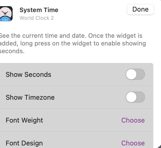This screenshot has width=161, height=148.
Task: Select the "Font Weight" row label
Action: 24,120
